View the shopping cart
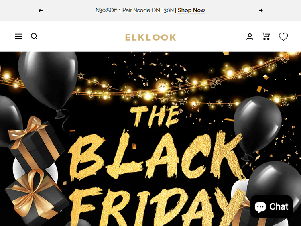Screen dimensions: 301x226 266,36
